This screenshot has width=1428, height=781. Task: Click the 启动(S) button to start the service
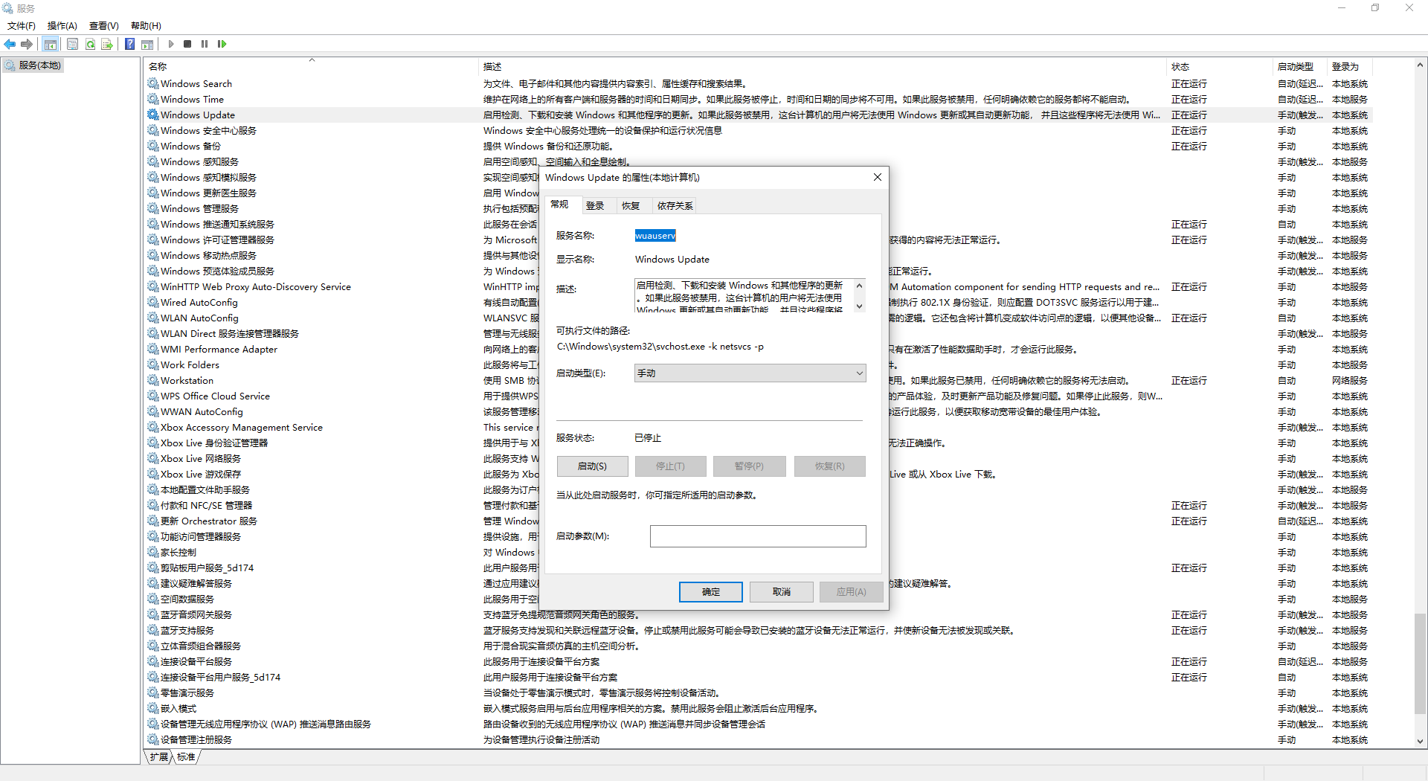coord(592,466)
